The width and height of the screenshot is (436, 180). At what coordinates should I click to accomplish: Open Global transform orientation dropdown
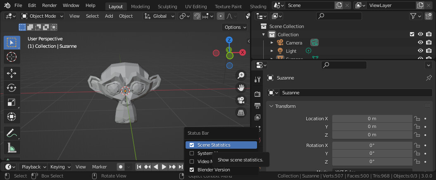(x=159, y=16)
